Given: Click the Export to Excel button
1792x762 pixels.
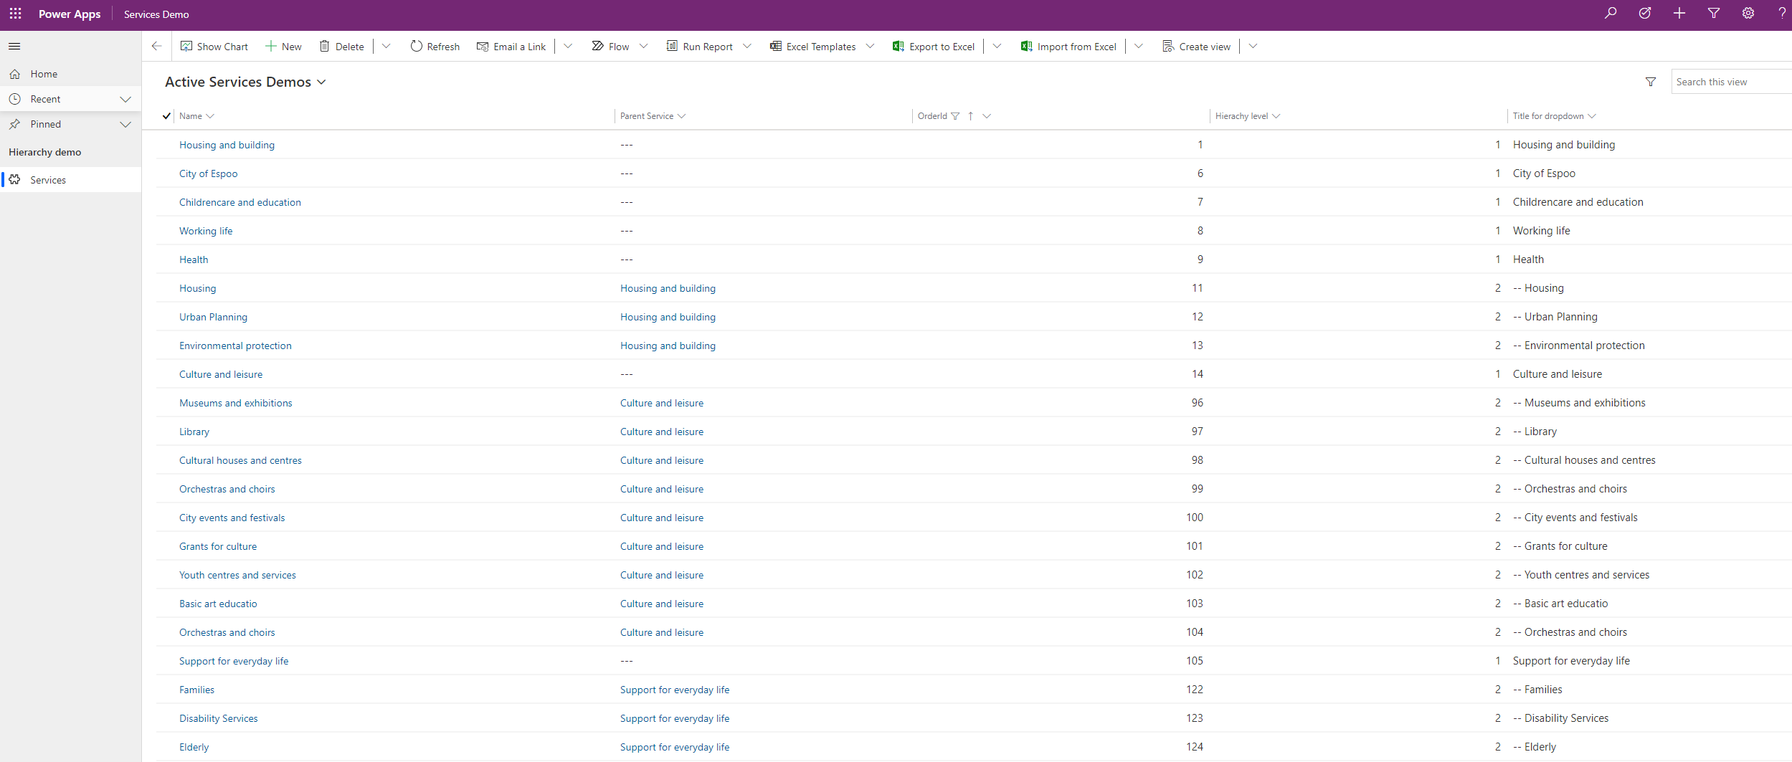Looking at the screenshot, I should [x=934, y=47].
